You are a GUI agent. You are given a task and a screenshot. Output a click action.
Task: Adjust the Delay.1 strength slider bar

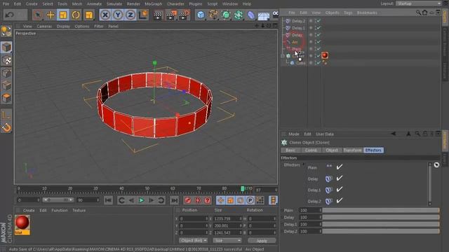381,224
